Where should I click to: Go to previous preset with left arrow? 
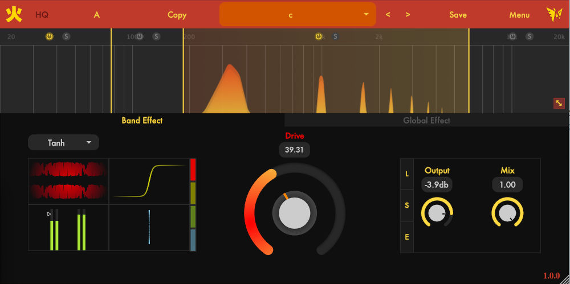coord(388,15)
